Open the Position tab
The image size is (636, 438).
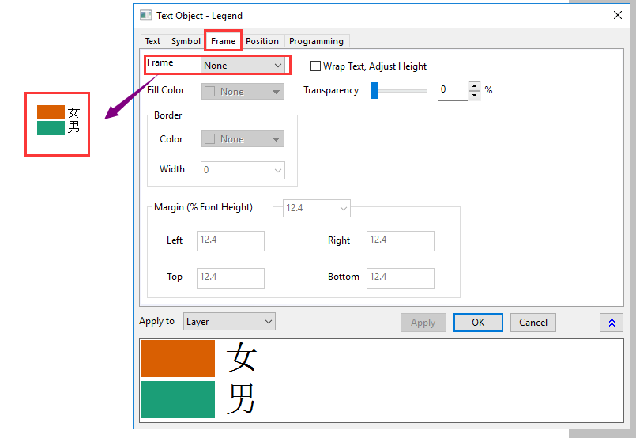(262, 41)
